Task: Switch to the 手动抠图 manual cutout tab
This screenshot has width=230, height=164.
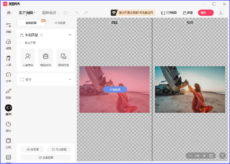Action: pos(60,23)
